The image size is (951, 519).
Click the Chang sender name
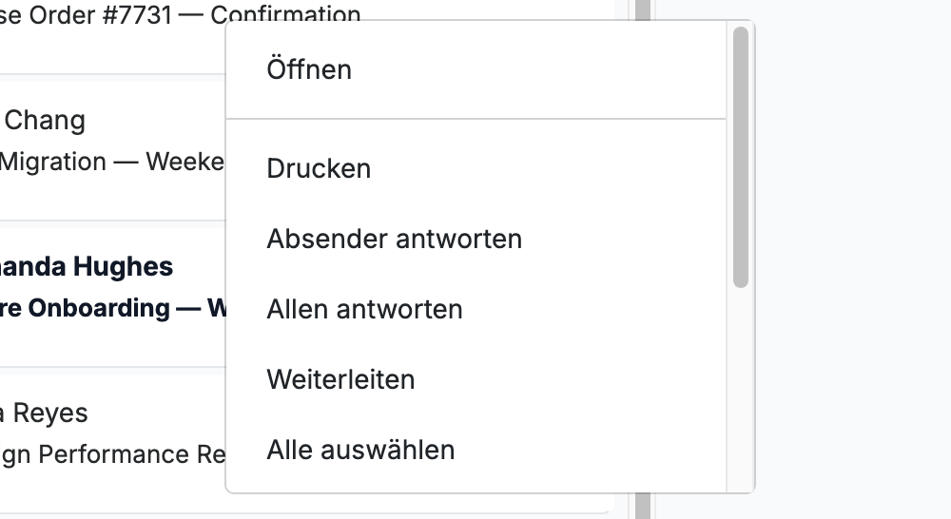pos(45,120)
